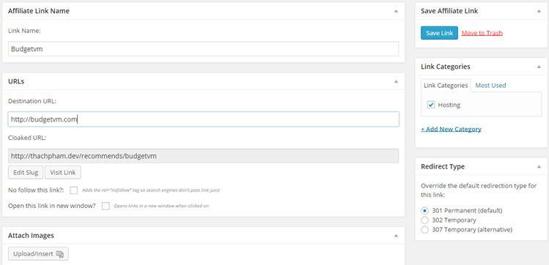
Task: Click the 'Opens links in a new window' hint text
Action: (x=161, y=206)
